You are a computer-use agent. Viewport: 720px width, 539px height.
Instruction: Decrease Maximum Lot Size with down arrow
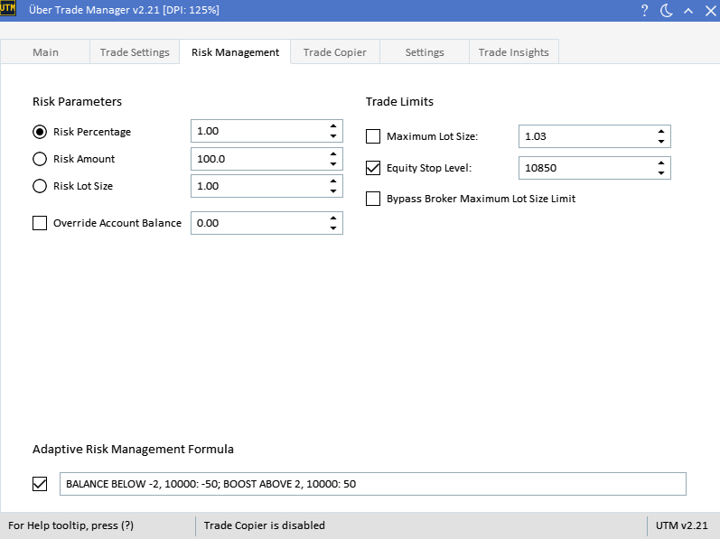pos(661,142)
